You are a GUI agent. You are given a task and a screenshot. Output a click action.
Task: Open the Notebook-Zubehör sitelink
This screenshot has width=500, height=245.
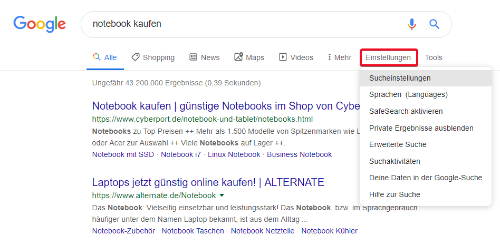[x=123, y=231]
